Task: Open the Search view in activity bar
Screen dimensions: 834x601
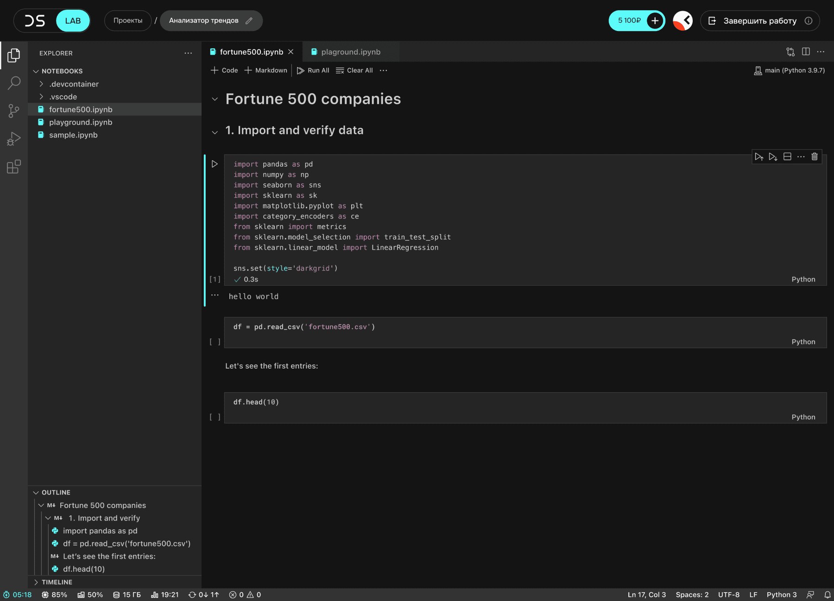Action: 14,83
